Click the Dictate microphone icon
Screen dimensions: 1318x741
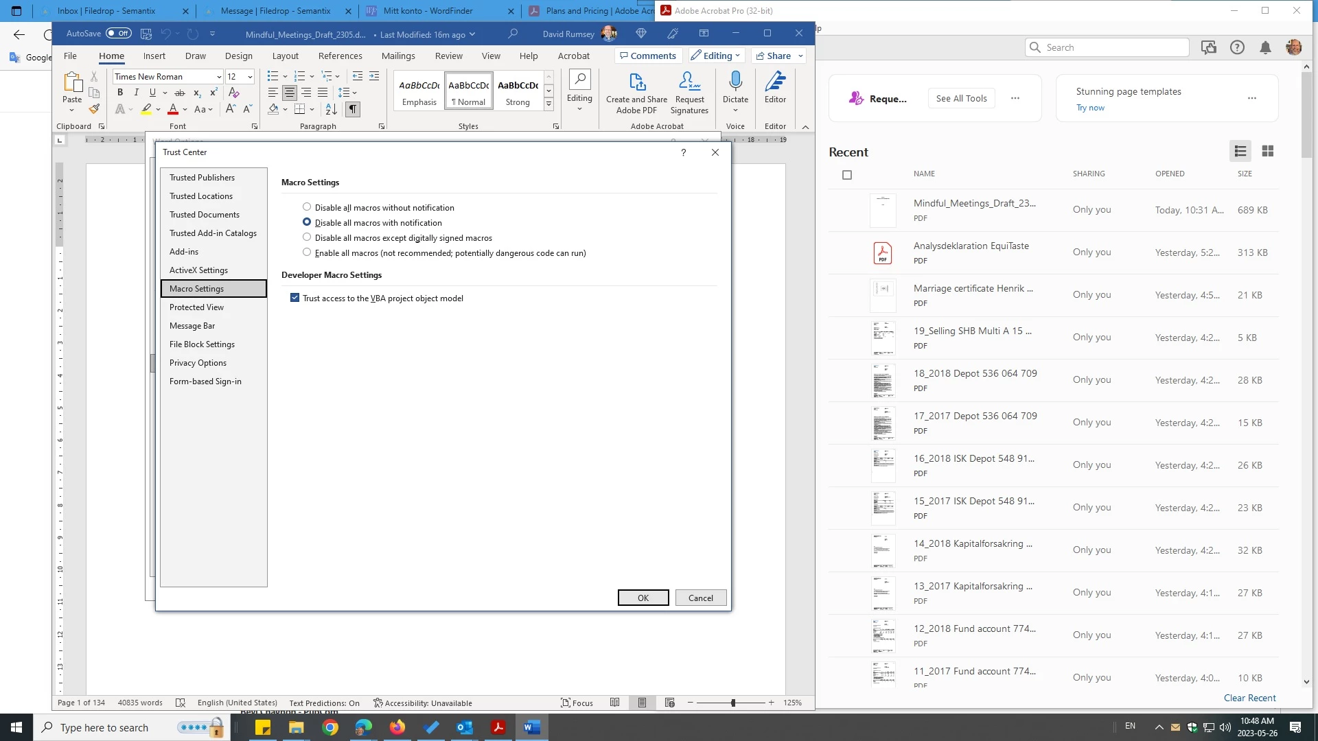coord(735,82)
